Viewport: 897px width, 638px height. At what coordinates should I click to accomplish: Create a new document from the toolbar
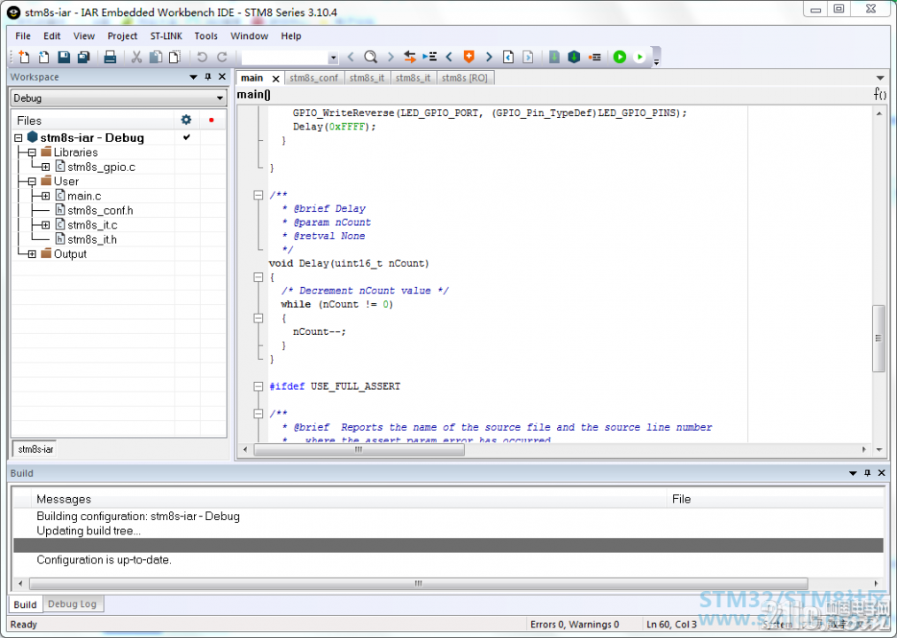24,57
